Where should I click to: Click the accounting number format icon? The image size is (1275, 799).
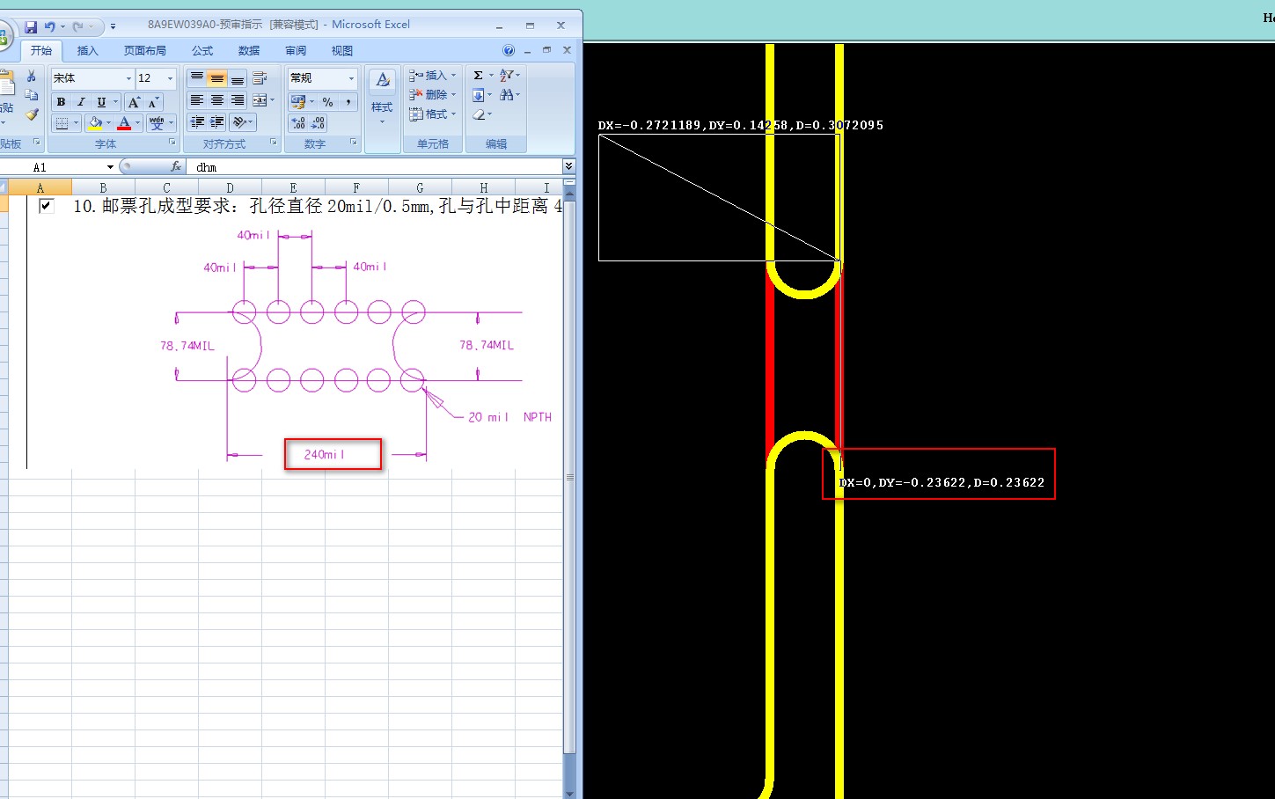pos(298,102)
